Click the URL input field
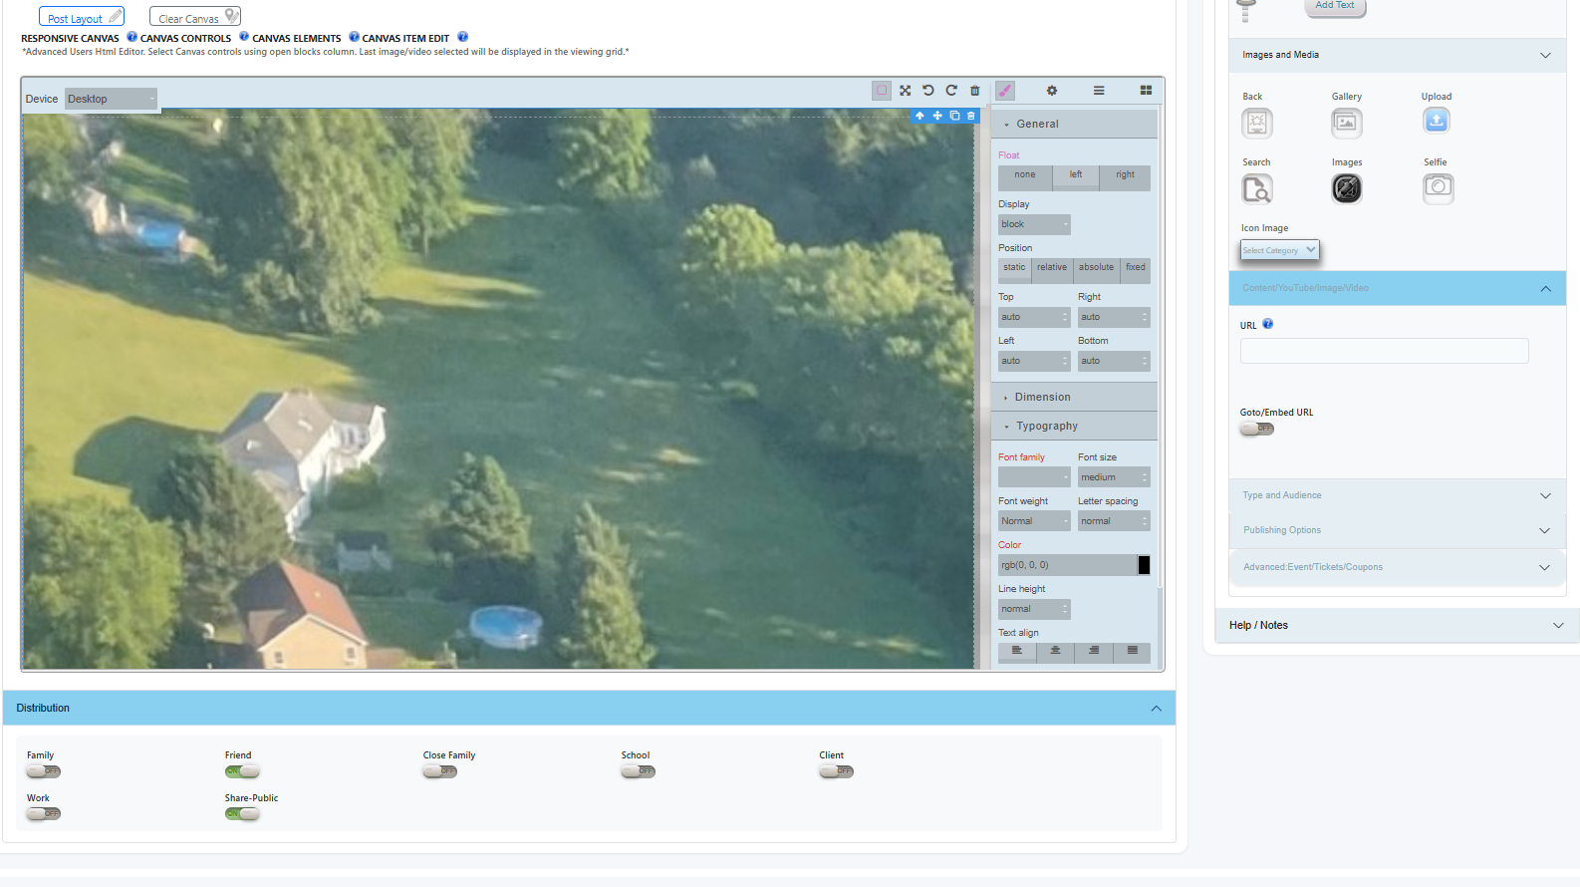 [x=1384, y=351]
